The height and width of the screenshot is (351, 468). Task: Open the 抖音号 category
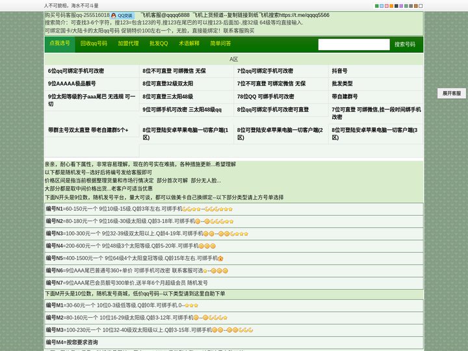(340, 71)
